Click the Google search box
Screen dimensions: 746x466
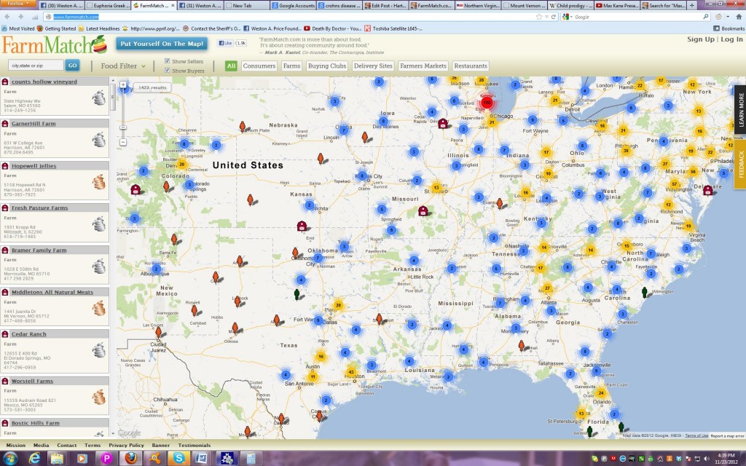[635, 17]
